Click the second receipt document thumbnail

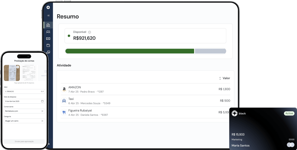click(x=29, y=73)
